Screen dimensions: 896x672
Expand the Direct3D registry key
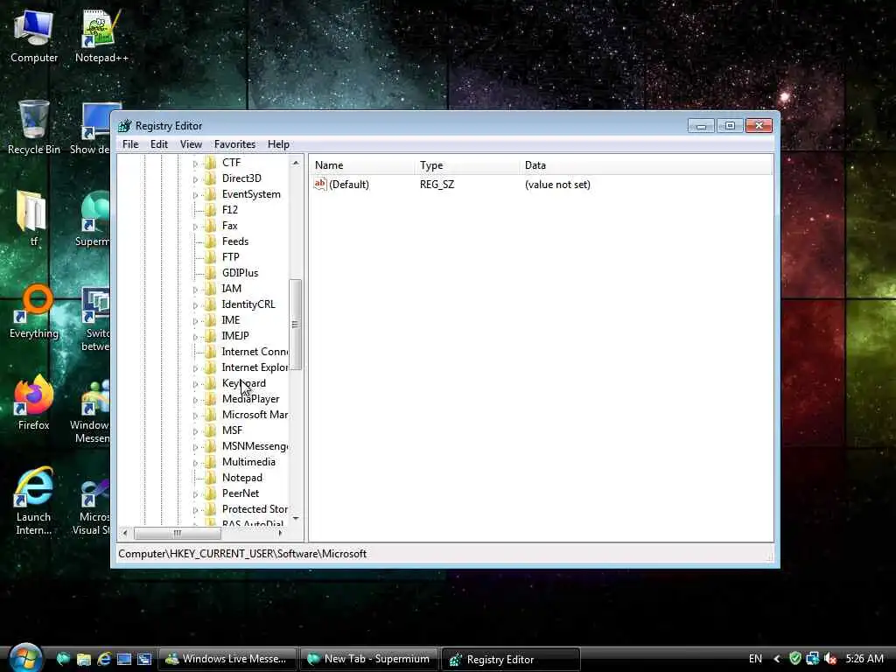195,178
